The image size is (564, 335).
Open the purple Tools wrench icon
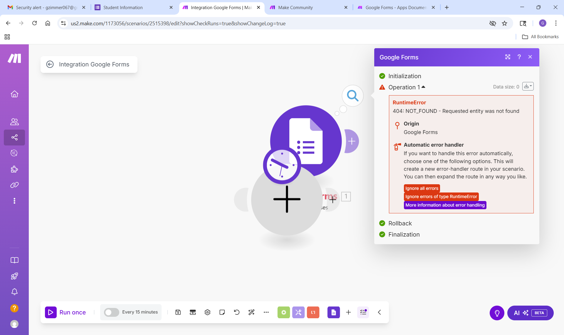pyautogui.click(x=298, y=312)
